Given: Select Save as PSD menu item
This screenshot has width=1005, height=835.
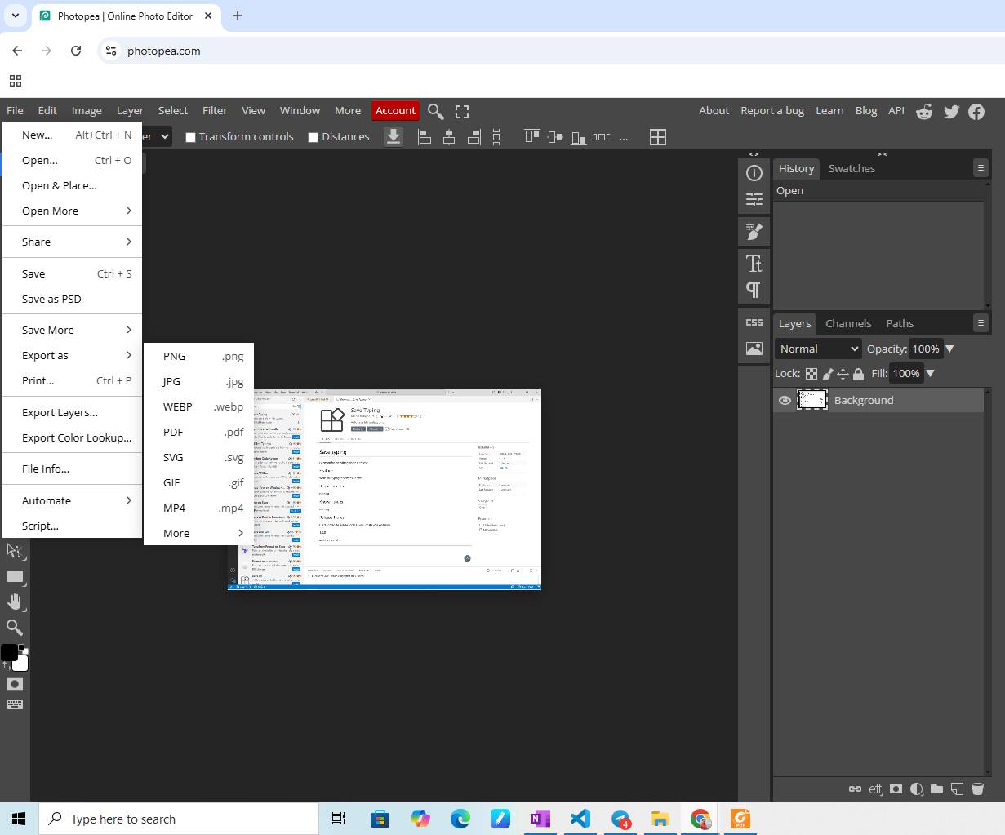Looking at the screenshot, I should 72,299.
